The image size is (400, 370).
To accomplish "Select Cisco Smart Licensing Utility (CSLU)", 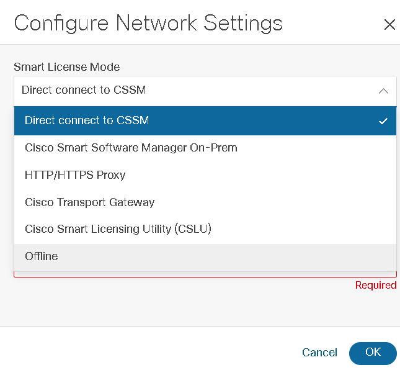I will coord(205,229).
